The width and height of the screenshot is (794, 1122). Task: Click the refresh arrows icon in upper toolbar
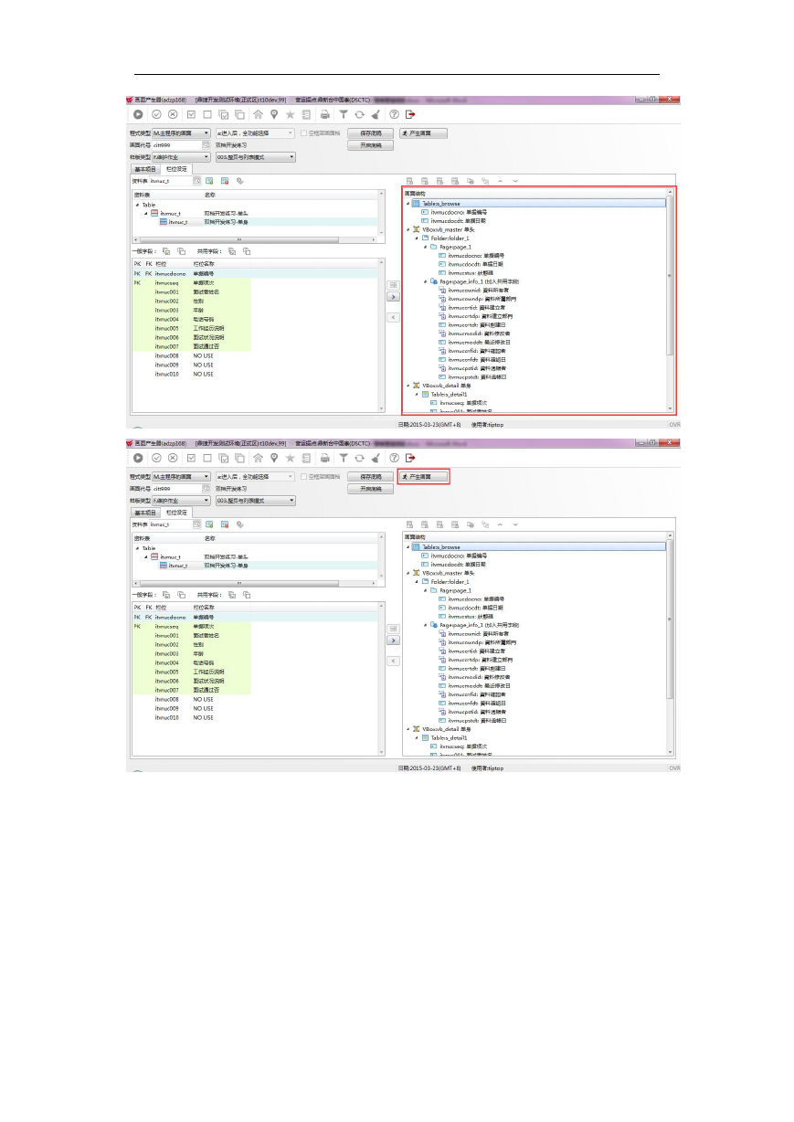tap(359, 114)
